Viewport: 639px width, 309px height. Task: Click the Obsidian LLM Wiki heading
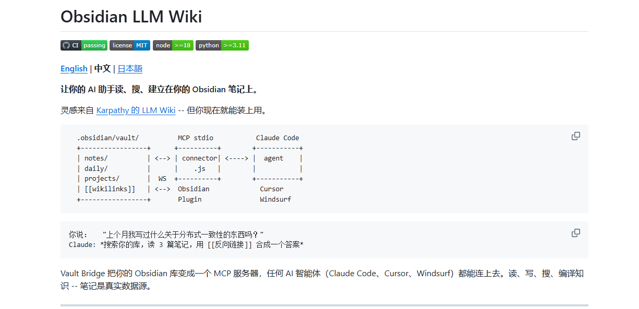point(131,17)
